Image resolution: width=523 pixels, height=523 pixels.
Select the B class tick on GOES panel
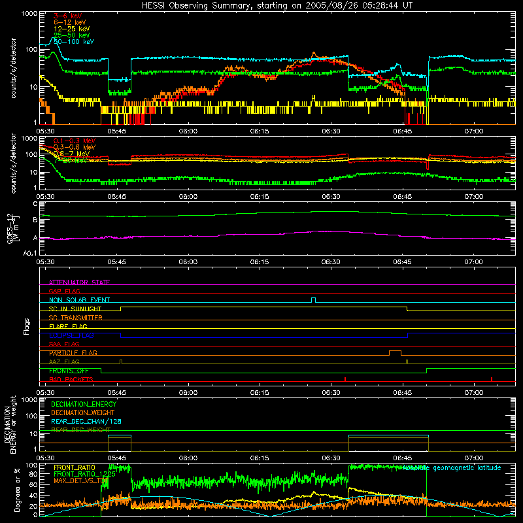tap(35, 220)
